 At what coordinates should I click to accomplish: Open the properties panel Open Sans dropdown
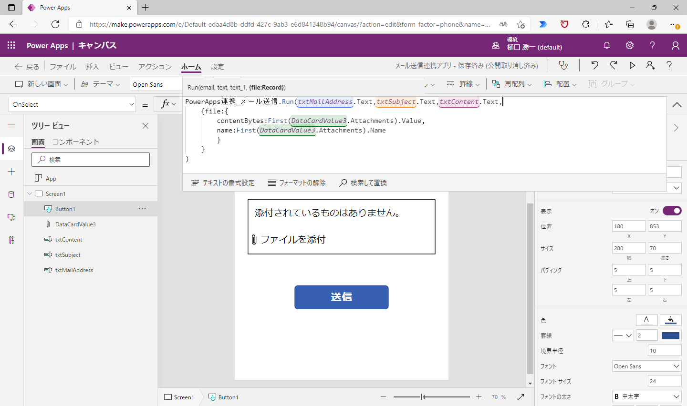pos(647,366)
